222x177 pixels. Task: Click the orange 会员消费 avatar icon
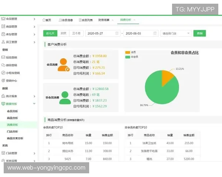click(64, 65)
